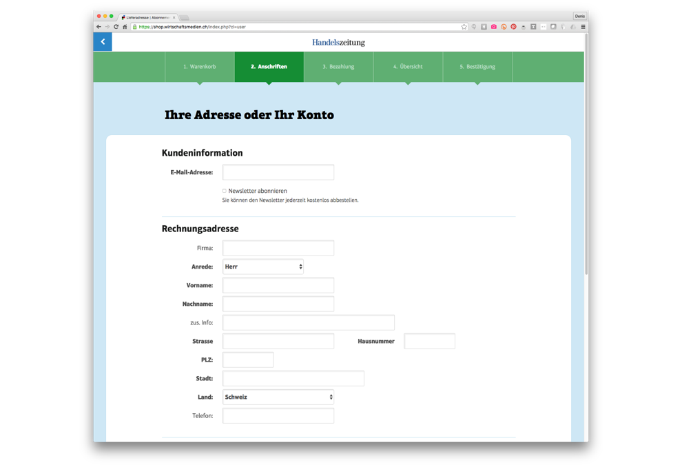Reload the page
Viewport: 682px width, 467px height.
116,27
